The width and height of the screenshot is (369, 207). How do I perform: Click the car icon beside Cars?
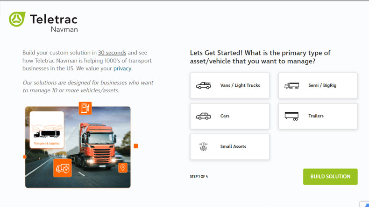point(203,116)
